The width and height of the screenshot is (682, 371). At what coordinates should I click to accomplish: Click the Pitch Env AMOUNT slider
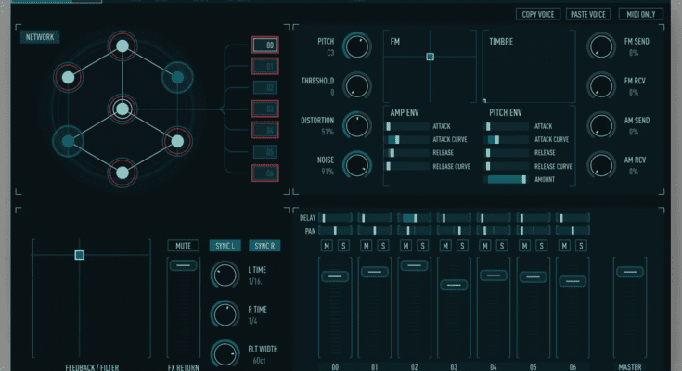tap(507, 179)
